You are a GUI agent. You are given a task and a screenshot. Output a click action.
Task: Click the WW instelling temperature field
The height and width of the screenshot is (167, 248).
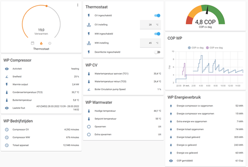[x=150, y=43]
